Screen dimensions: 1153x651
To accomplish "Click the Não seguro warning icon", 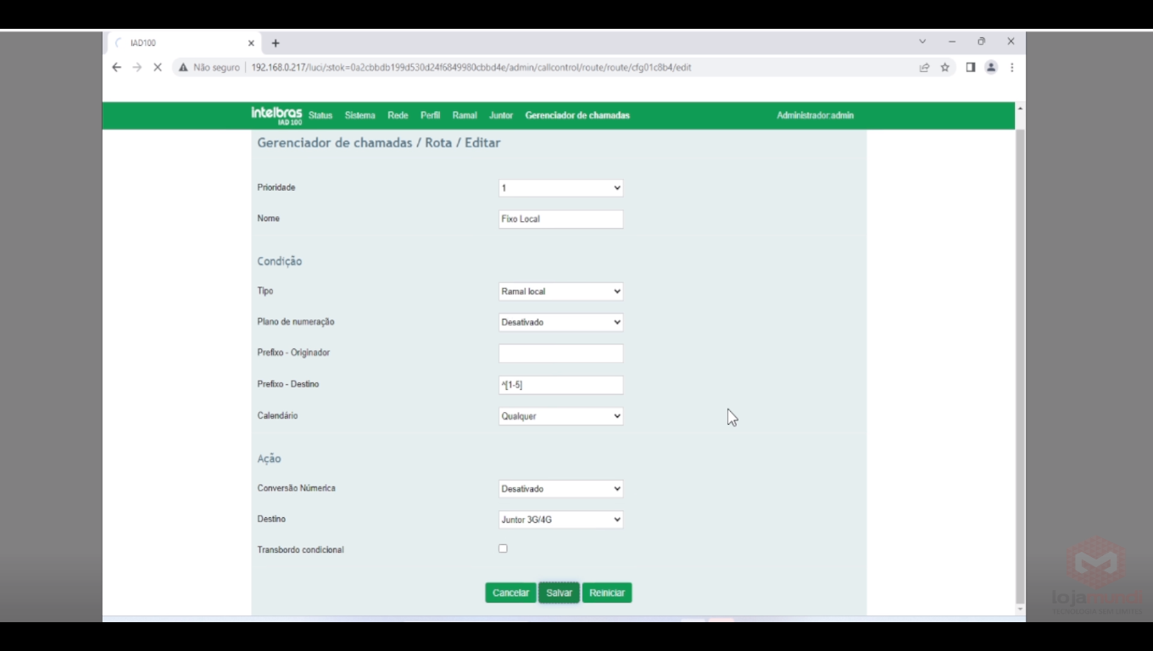I will click(183, 67).
